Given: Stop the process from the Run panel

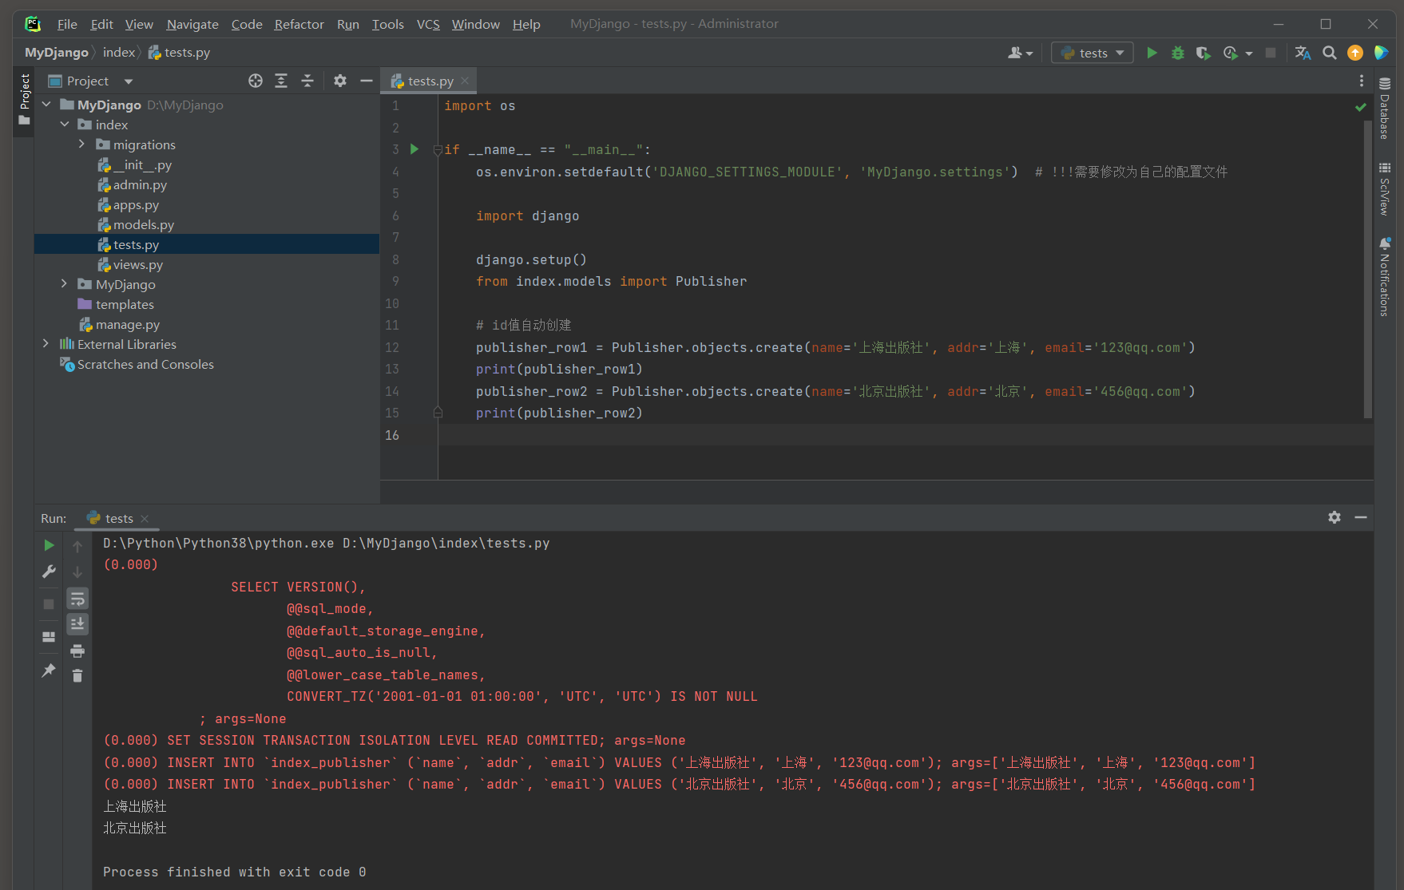Looking at the screenshot, I should pyautogui.click(x=49, y=604).
